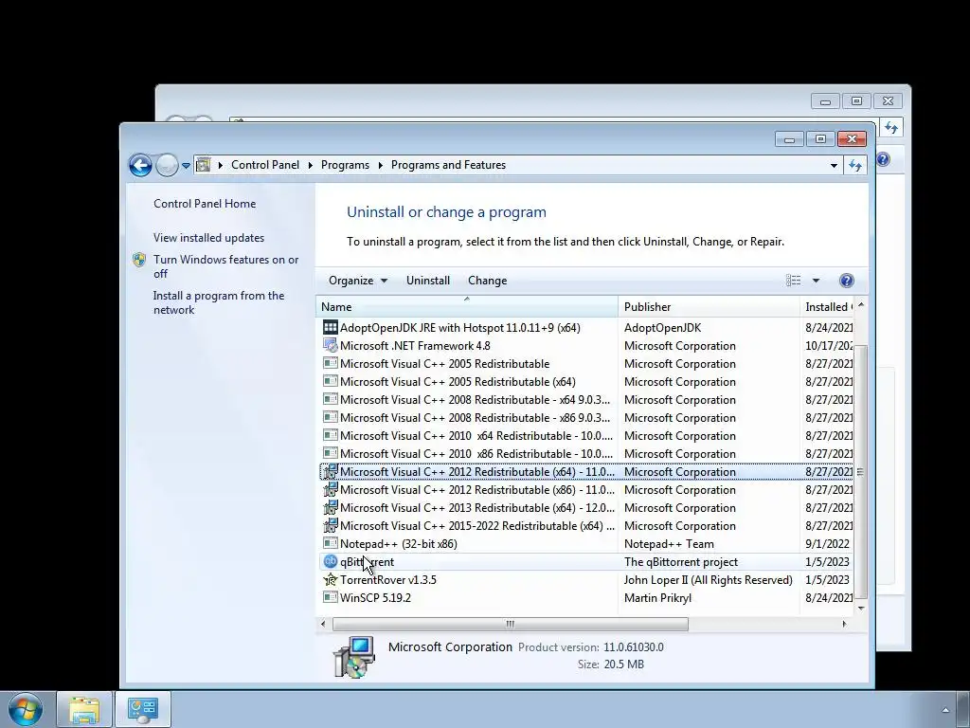Click the Uninstall toolbar button

(x=428, y=281)
